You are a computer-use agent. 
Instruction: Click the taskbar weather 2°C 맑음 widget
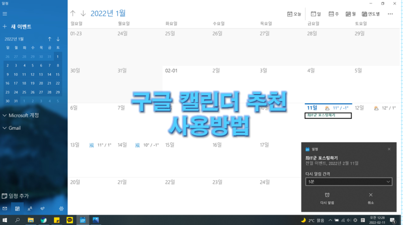[312, 220]
